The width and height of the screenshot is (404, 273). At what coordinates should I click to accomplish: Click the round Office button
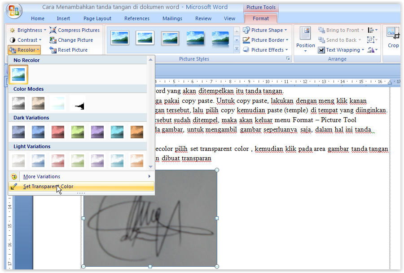pos(13,11)
